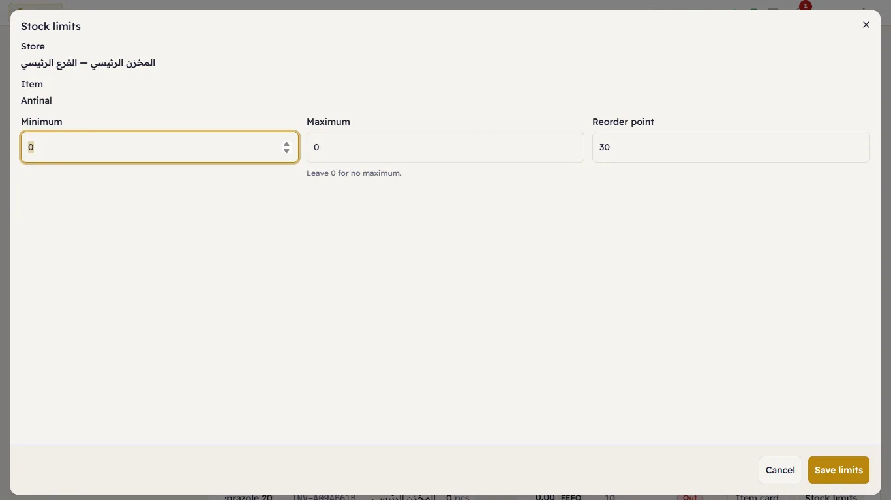The height and width of the screenshot is (500, 891).
Task: Select the 'Minimum' field label
Action: pos(42,122)
